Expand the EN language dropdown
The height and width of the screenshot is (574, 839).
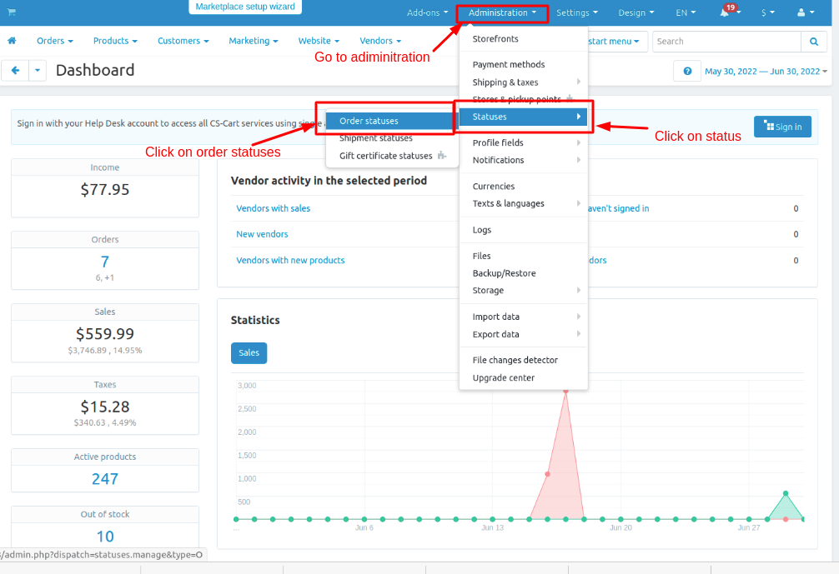click(x=686, y=13)
